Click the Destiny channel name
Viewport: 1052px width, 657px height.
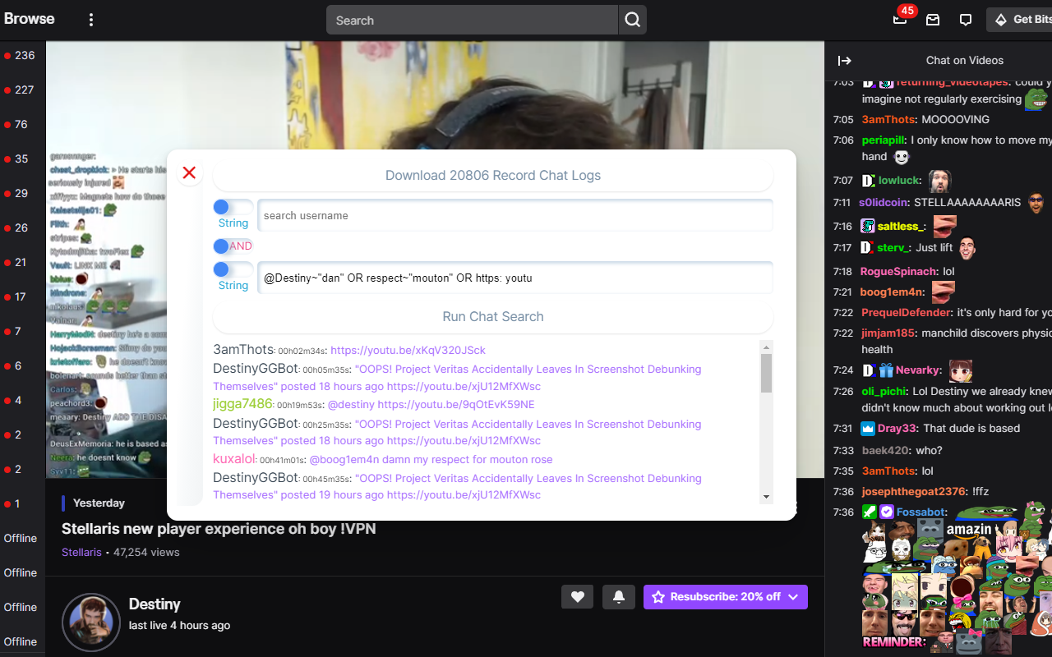[x=155, y=604]
